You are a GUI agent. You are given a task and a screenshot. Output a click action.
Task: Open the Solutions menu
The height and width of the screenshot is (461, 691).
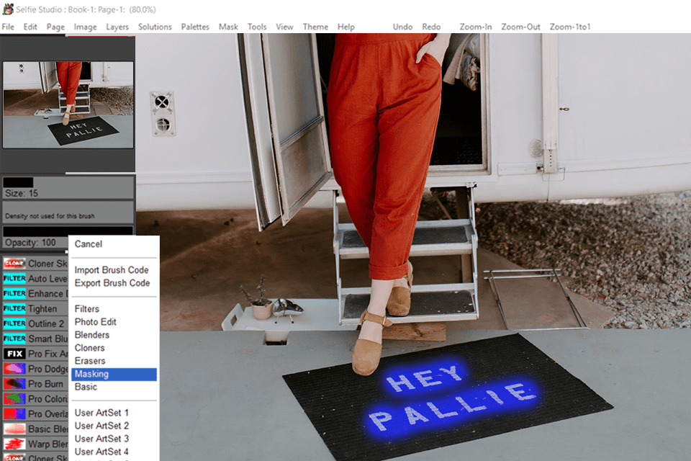tap(155, 27)
